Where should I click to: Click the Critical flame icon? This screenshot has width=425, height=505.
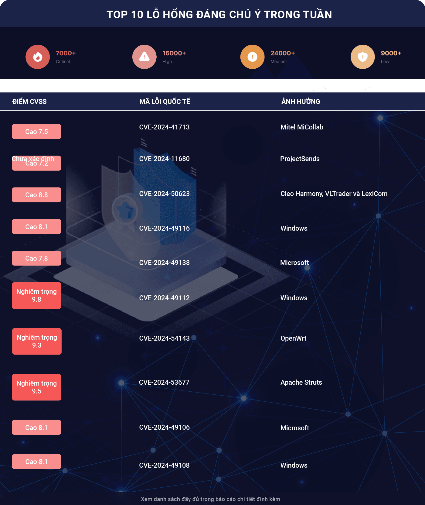pyautogui.click(x=38, y=57)
